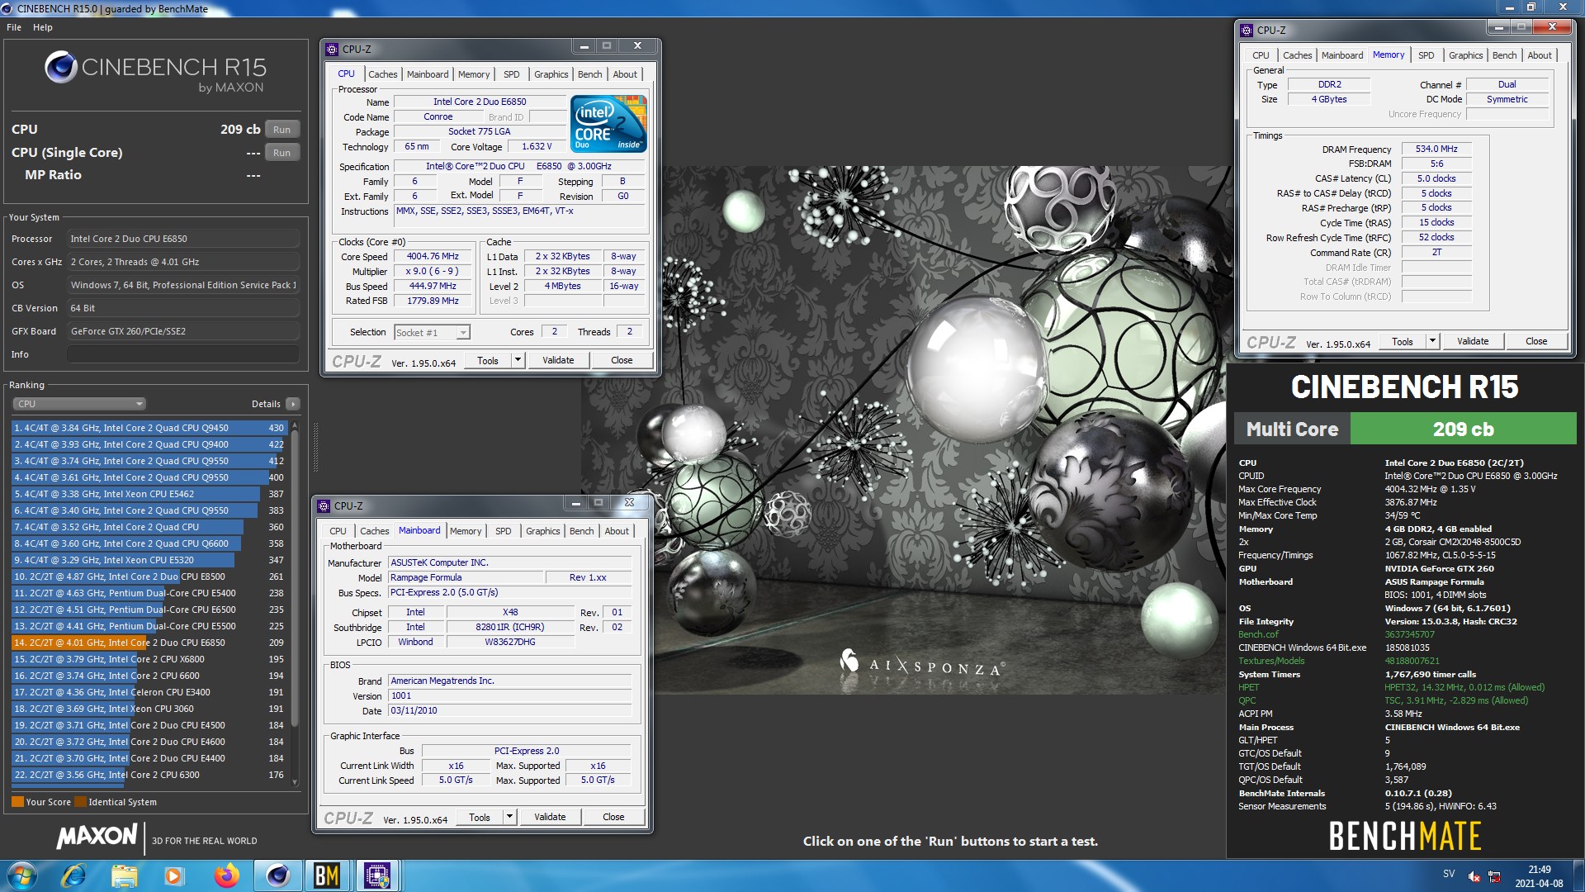Switch to Bench tab in CPU window
Viewport: 1585px width, 892px height.
(x=589, y=74)
